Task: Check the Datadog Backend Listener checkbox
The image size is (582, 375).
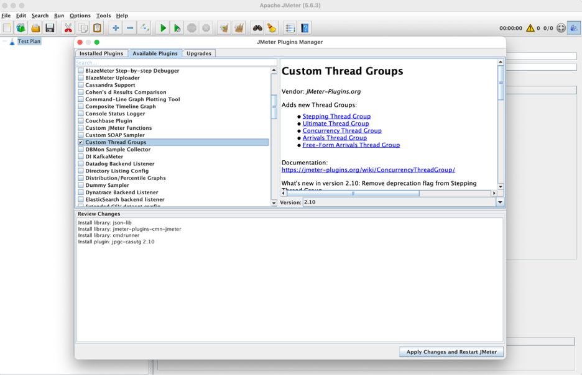Action: pos(81,163)
